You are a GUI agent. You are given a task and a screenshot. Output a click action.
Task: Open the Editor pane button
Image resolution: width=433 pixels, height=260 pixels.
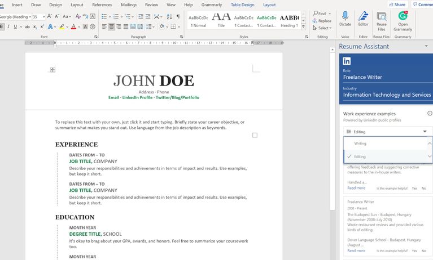click(363, 19)
